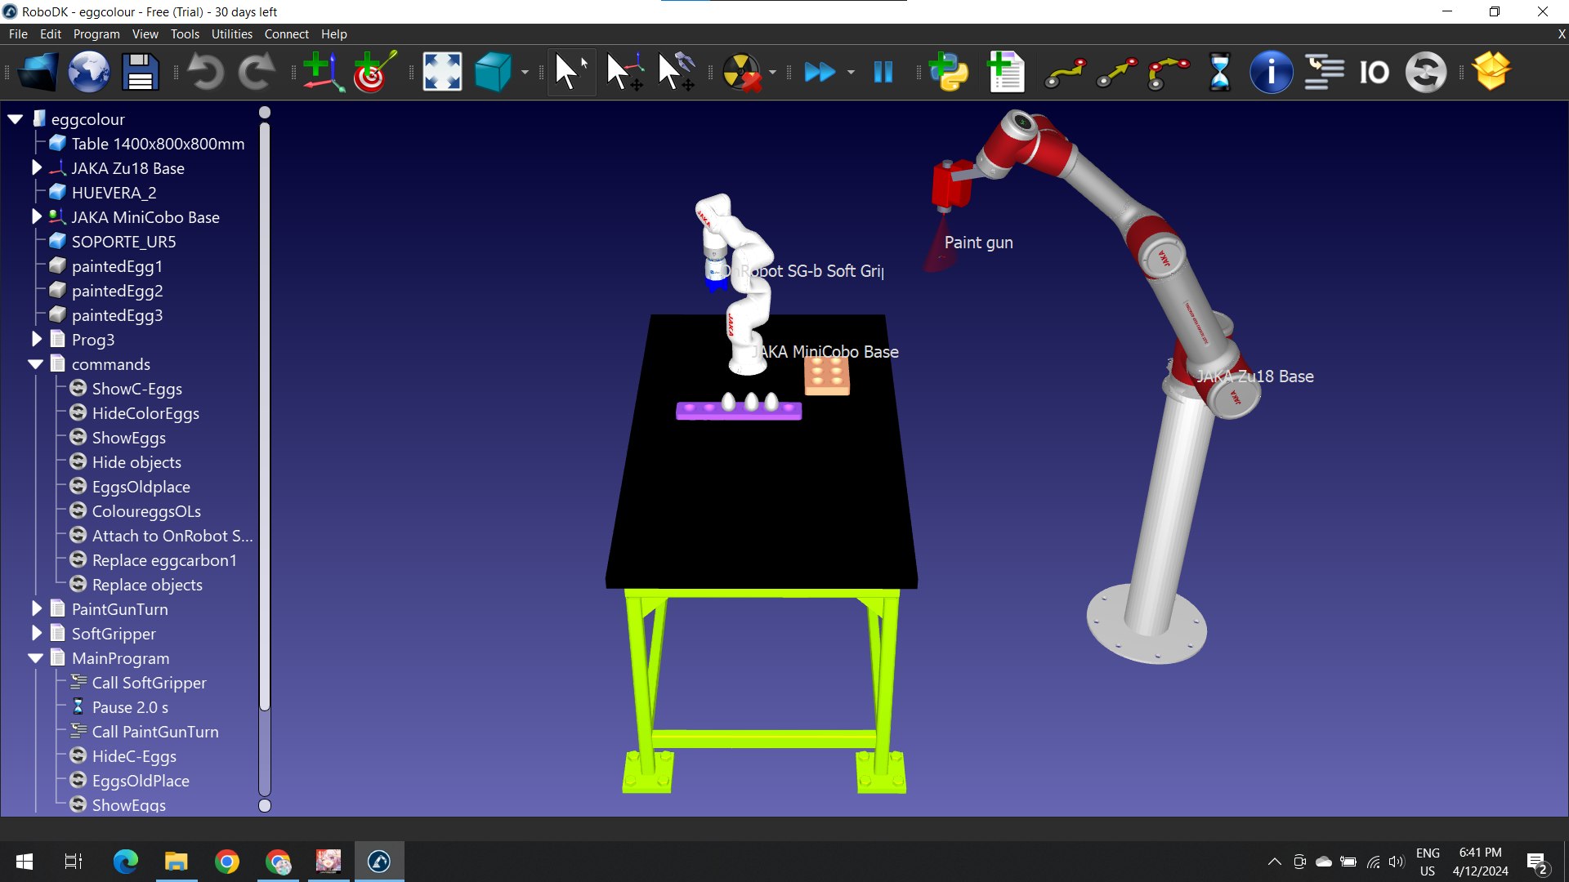Expand the Prog3 program
The height and width of the screenshot is (882, 1569).
click(37, 340)
